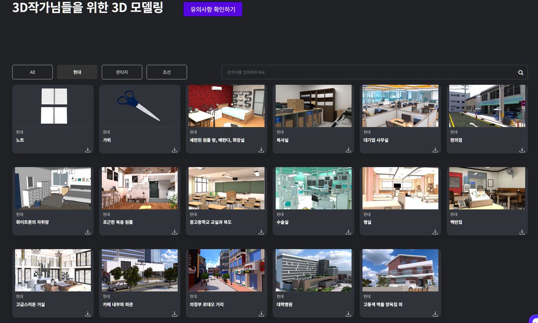Image resolution: width=538 pixels, height=323 pixels.
Task: Open the 노트 notebook thumbnail
Action: pos(53,106)
